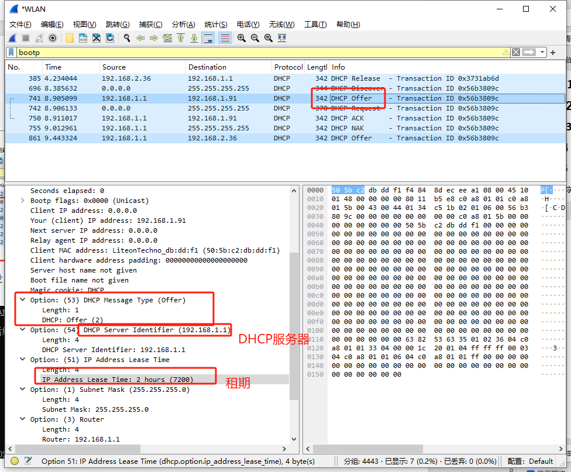Start a new capture with the shark fin icon
This screenshot has width=571, height=472.
tap(12, 38)
